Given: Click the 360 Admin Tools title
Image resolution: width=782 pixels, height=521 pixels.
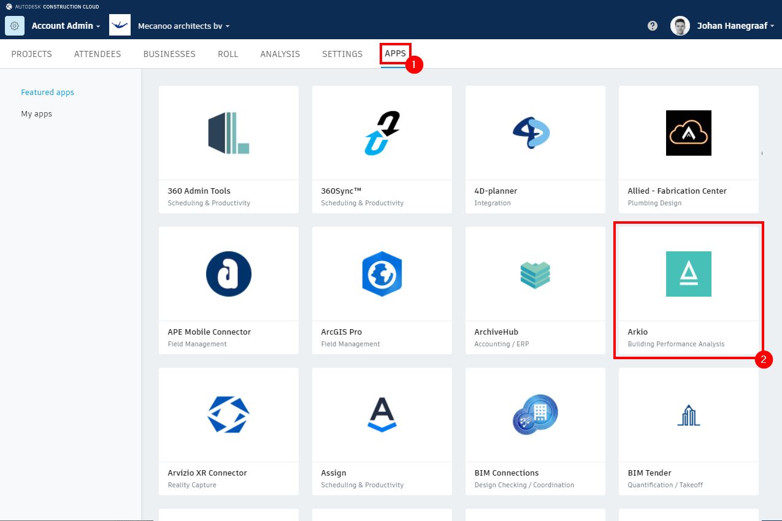Looking at the screenshot, I should click(199, 191).
